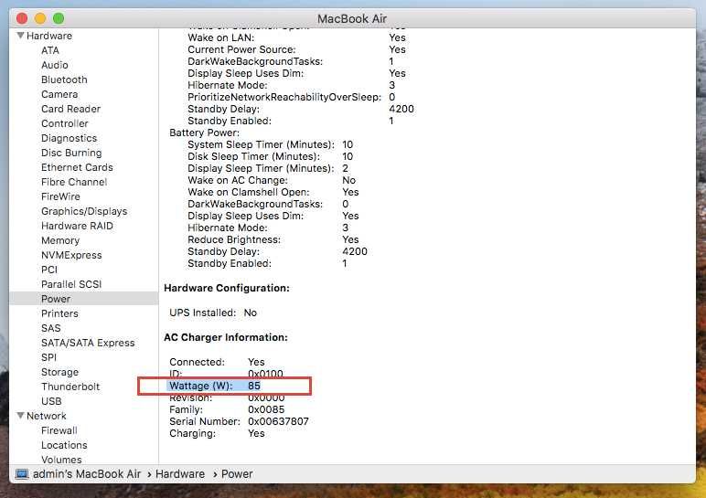Viewport: 706px width, 498px height.
Task: Select SAS in the sidebar
Action: (x=50, y=328)
